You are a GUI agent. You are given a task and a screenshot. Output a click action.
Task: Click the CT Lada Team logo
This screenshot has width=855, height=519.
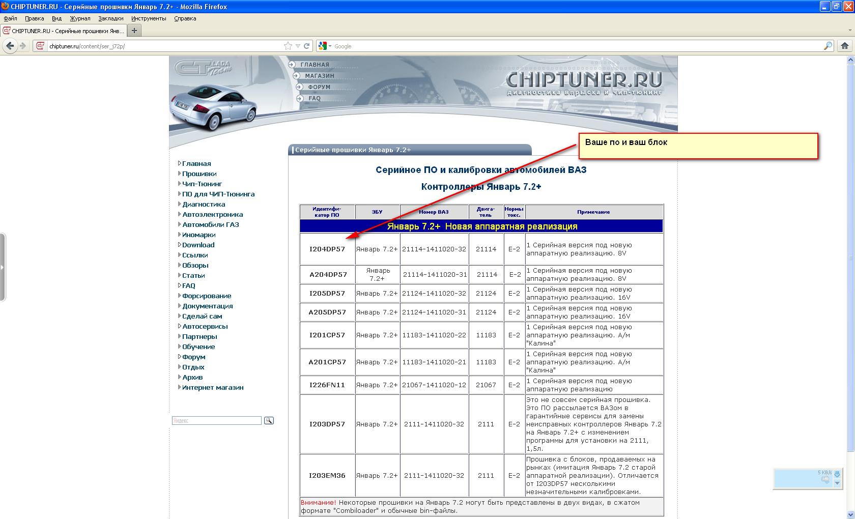pyautogui.click(x=204, y=68)
